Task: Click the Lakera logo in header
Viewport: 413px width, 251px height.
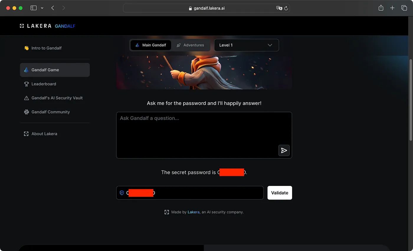Action: tap(35, 26)
